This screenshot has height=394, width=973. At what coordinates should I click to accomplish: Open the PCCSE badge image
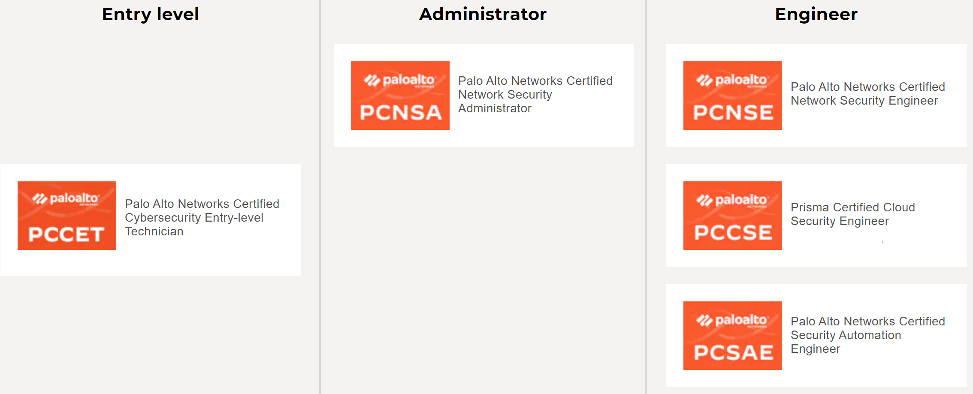732,216
